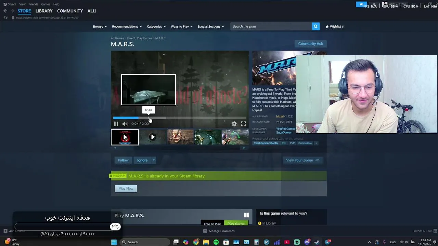Show hidden tray icons chevron

[369, 242]
